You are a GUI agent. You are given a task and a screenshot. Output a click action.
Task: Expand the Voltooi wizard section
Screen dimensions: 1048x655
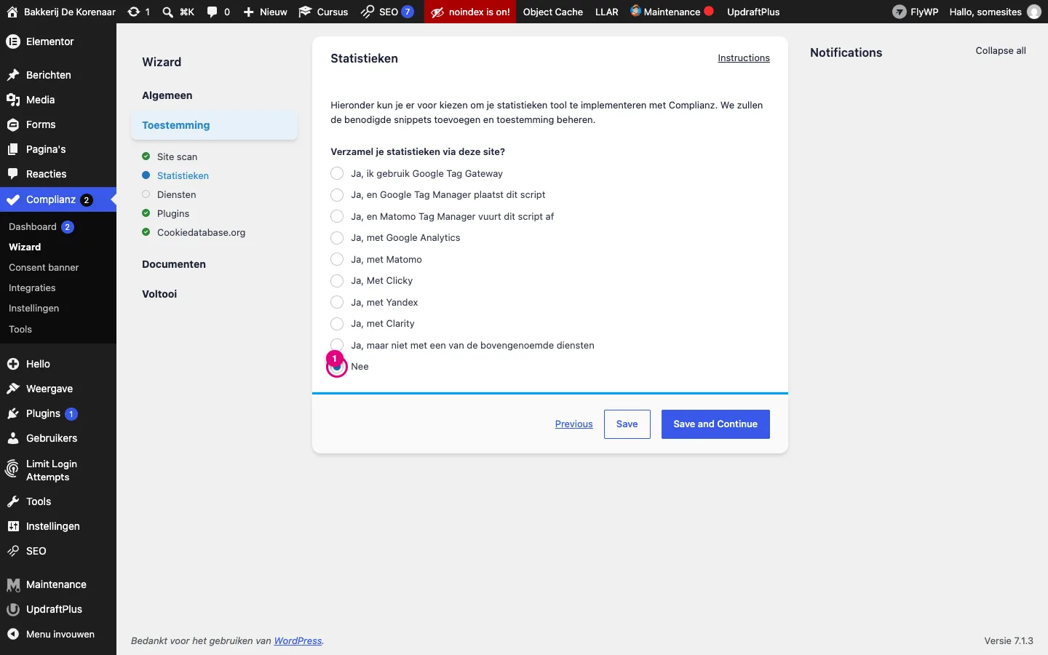click(x=159, y=294)
